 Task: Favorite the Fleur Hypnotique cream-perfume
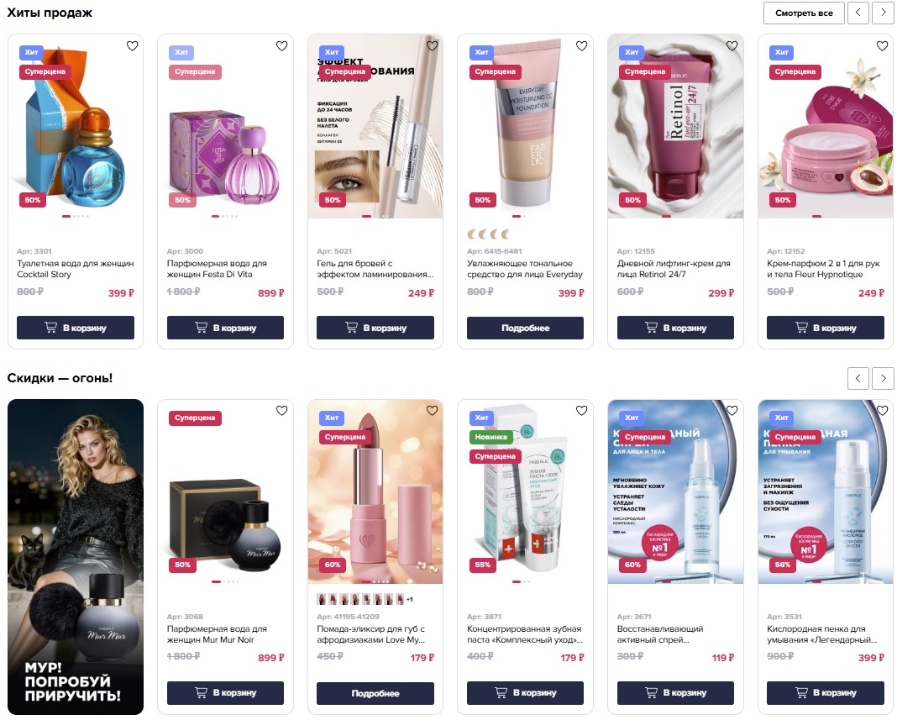point(882,45)
